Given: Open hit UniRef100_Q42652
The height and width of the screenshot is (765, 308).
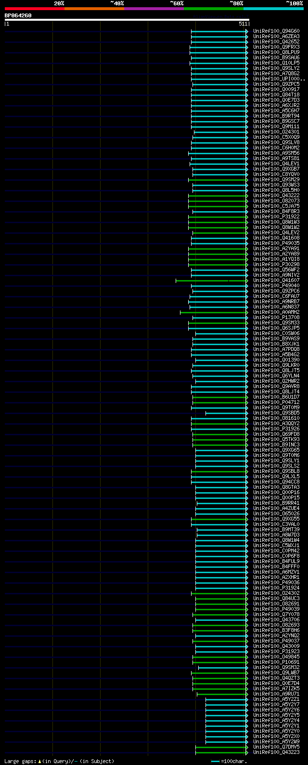Looking at the screenshot, I should 276,41.
